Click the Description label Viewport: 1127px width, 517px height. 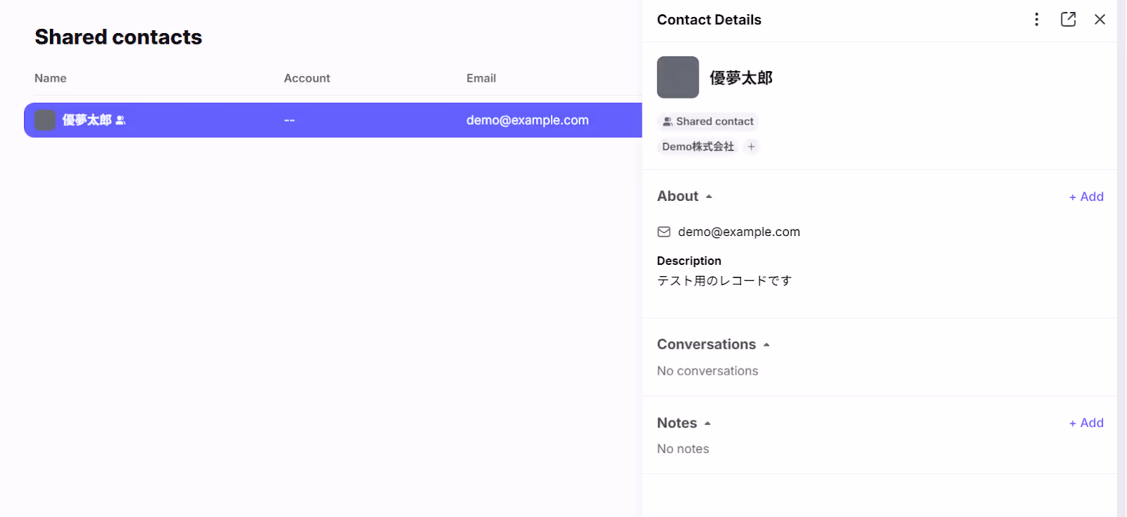(x=689, y=261)
